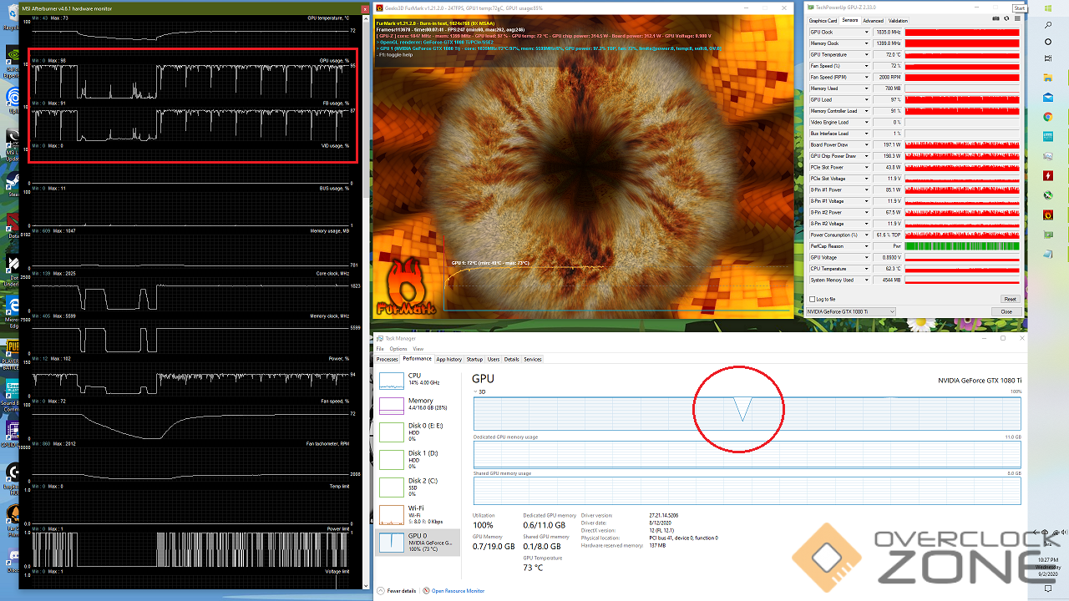Expand the GPU Temperature sensor dropdown
The width and height of the screenshot is (1069, 601).
[867, 54]
